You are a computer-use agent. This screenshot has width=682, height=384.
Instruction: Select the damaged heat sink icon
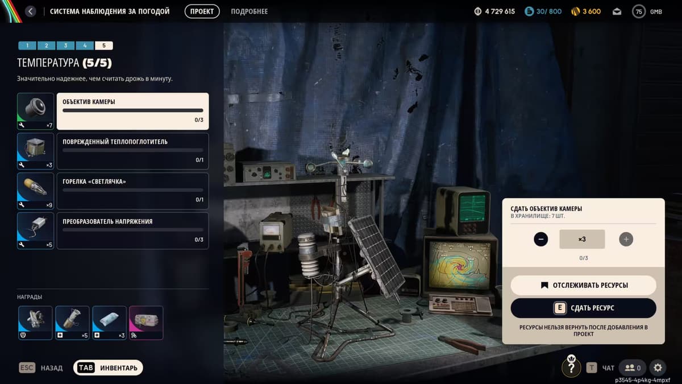click(35, 151)
